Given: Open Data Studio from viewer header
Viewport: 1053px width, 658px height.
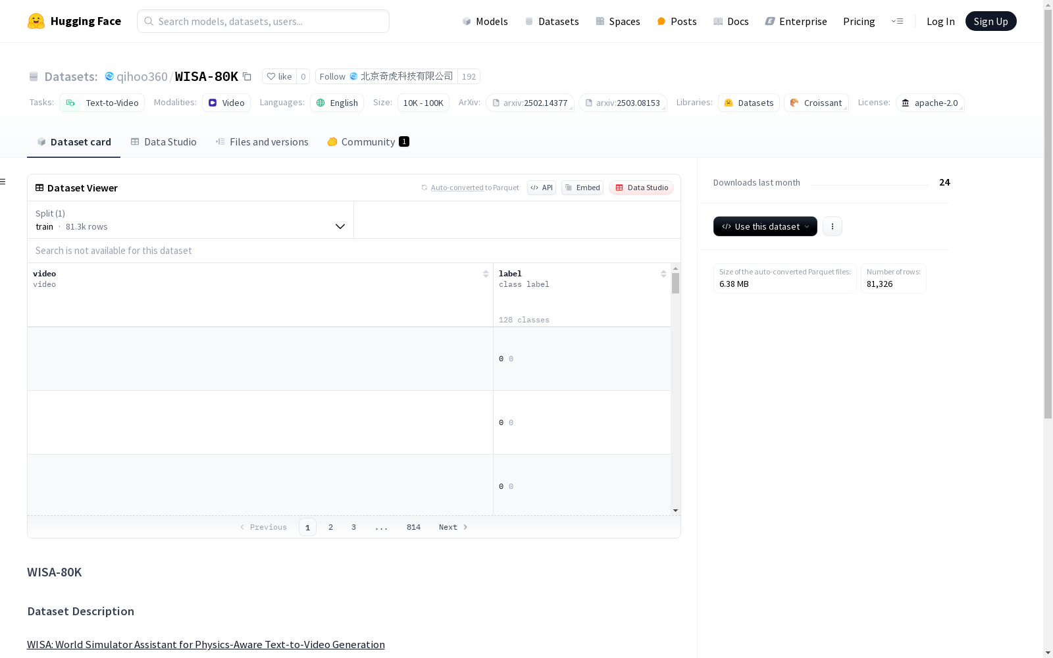Looking at the screenshot, I should click(641, 188).
